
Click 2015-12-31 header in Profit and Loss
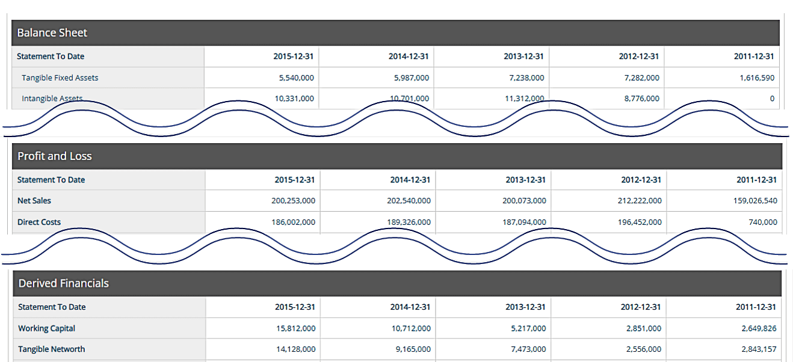click(295, 180)
